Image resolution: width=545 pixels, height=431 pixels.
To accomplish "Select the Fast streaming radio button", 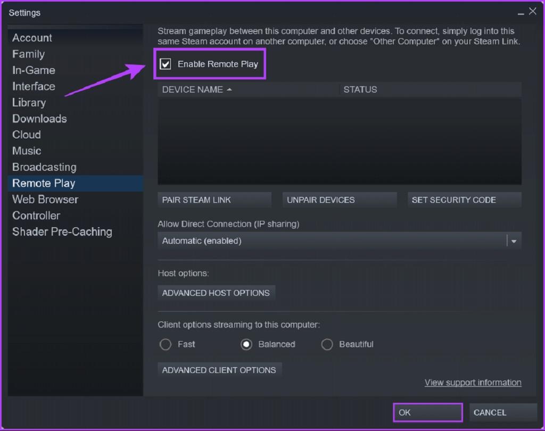I will tap(166, 344).
